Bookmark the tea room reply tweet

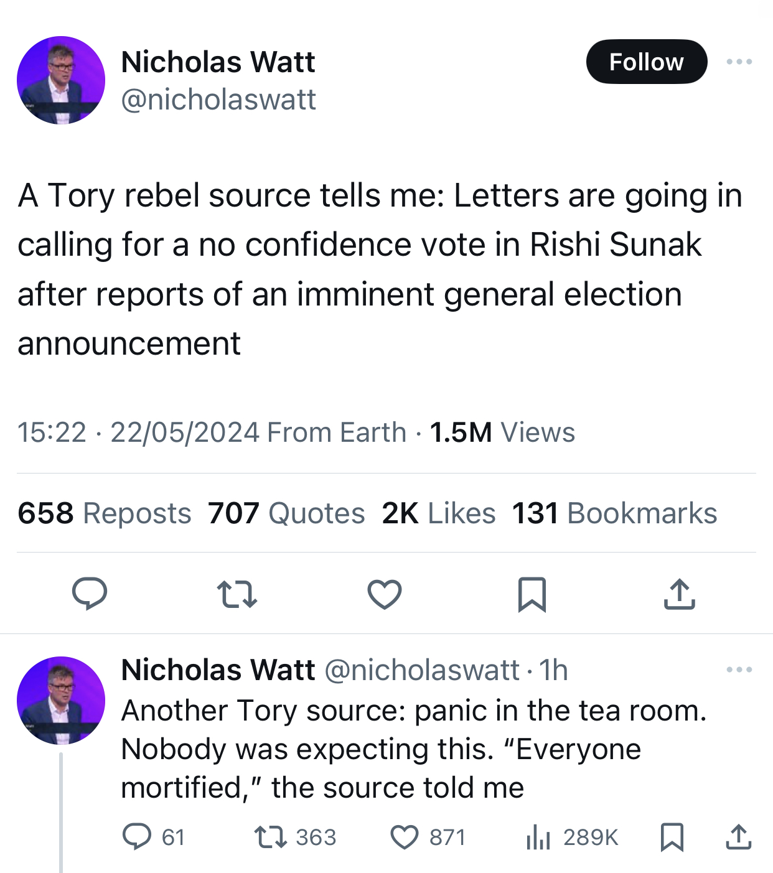coord(672,837)
